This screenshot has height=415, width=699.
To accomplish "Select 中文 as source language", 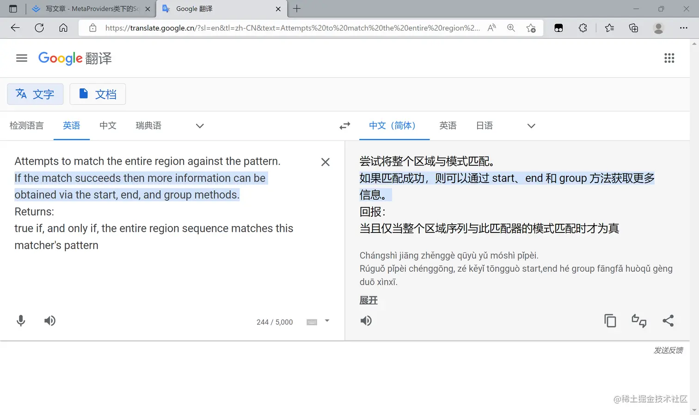I will coord(108,126).
